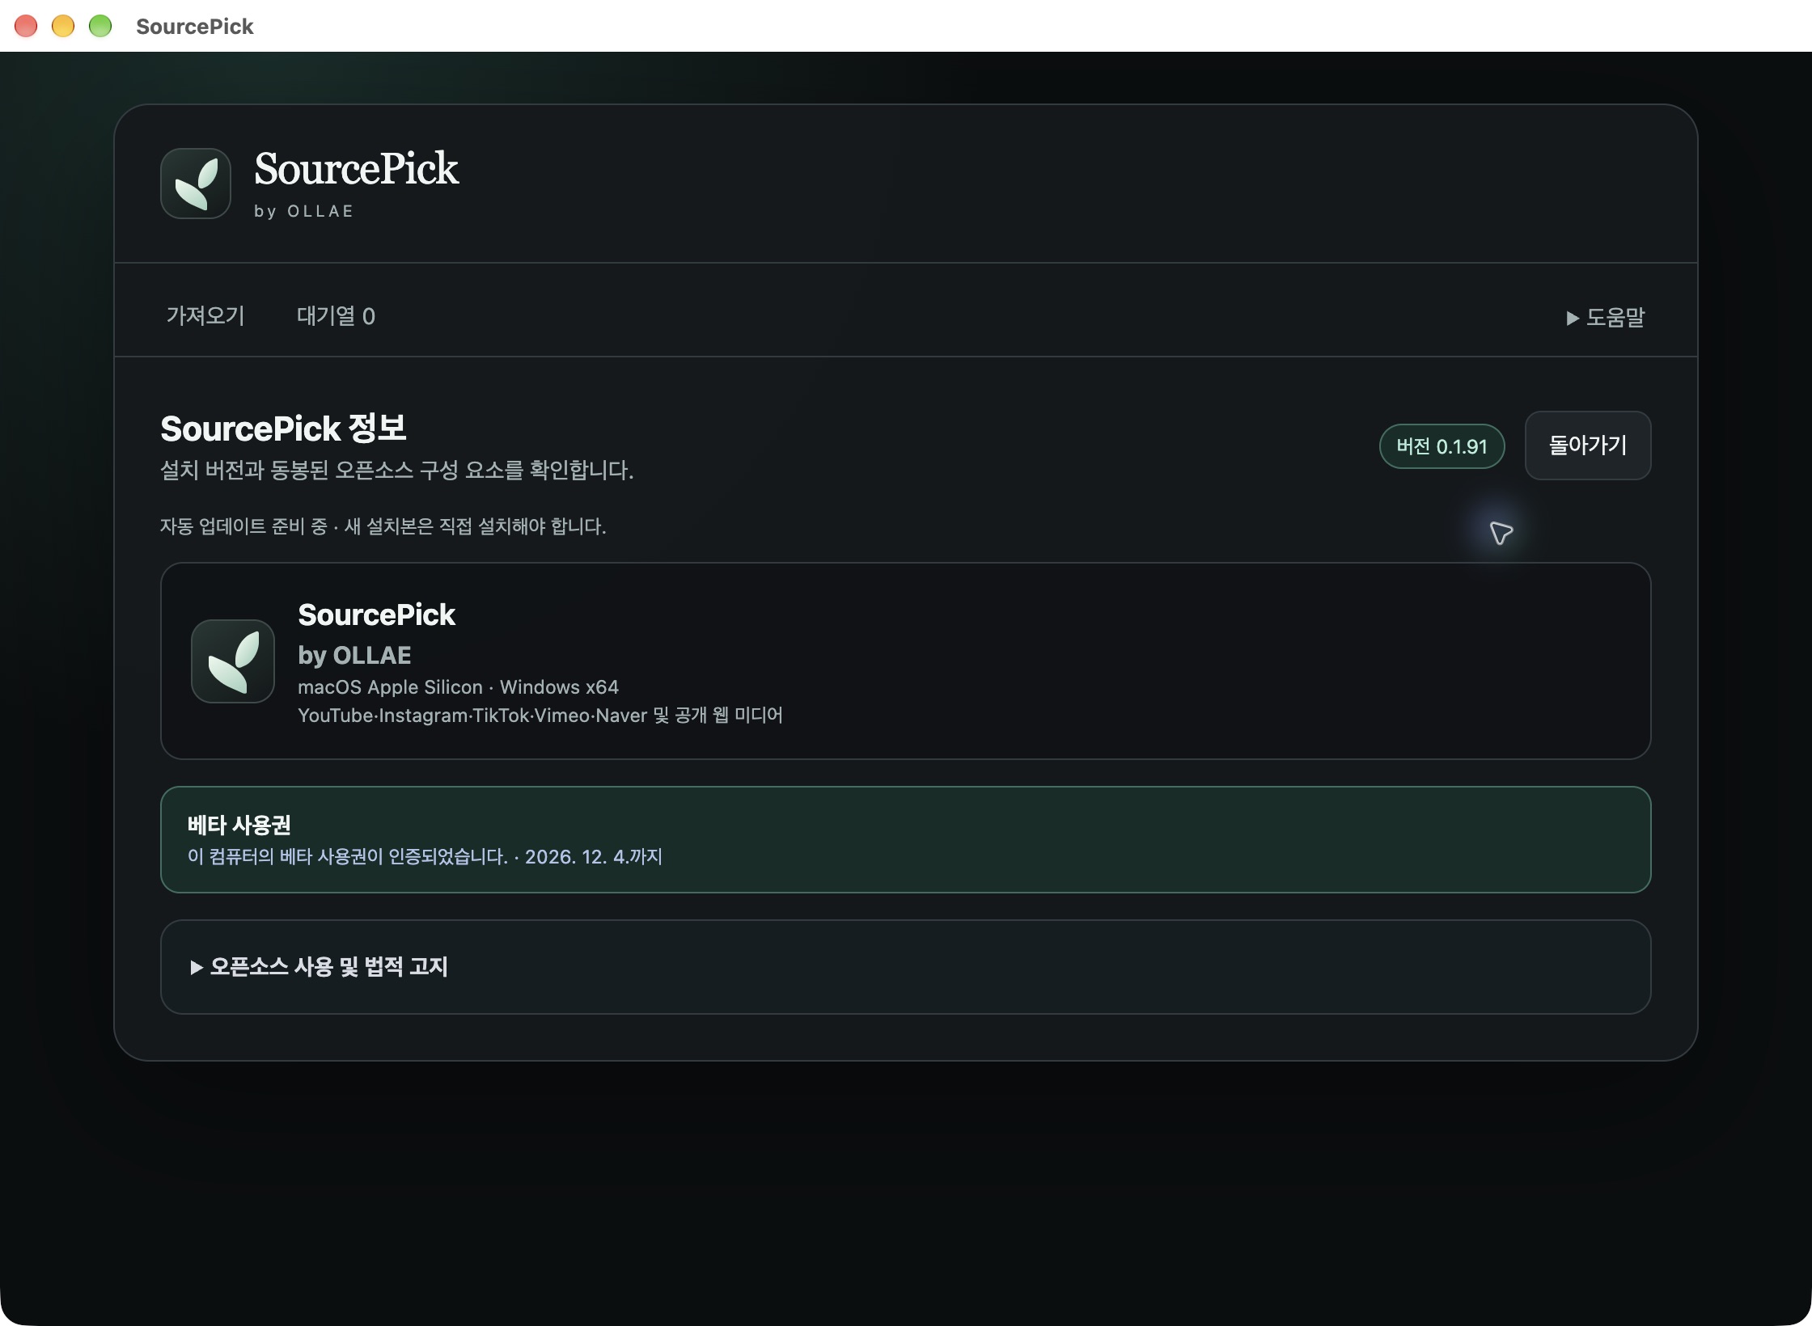This screenshot has height=1326, width=1812.
Task: Click the 베타 사용권 title
Action: [239, 825]
